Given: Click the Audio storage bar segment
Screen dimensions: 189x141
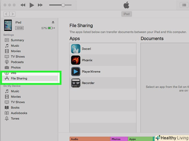Looking at the screenshot, I should click(x=90, y=139).
